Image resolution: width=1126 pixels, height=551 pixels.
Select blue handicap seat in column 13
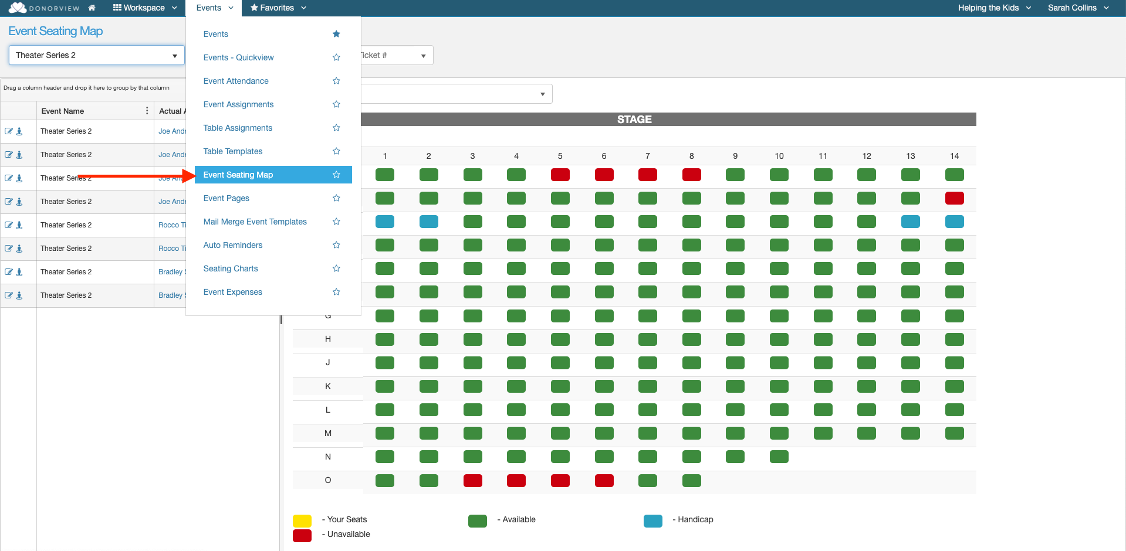click(911, 222)
